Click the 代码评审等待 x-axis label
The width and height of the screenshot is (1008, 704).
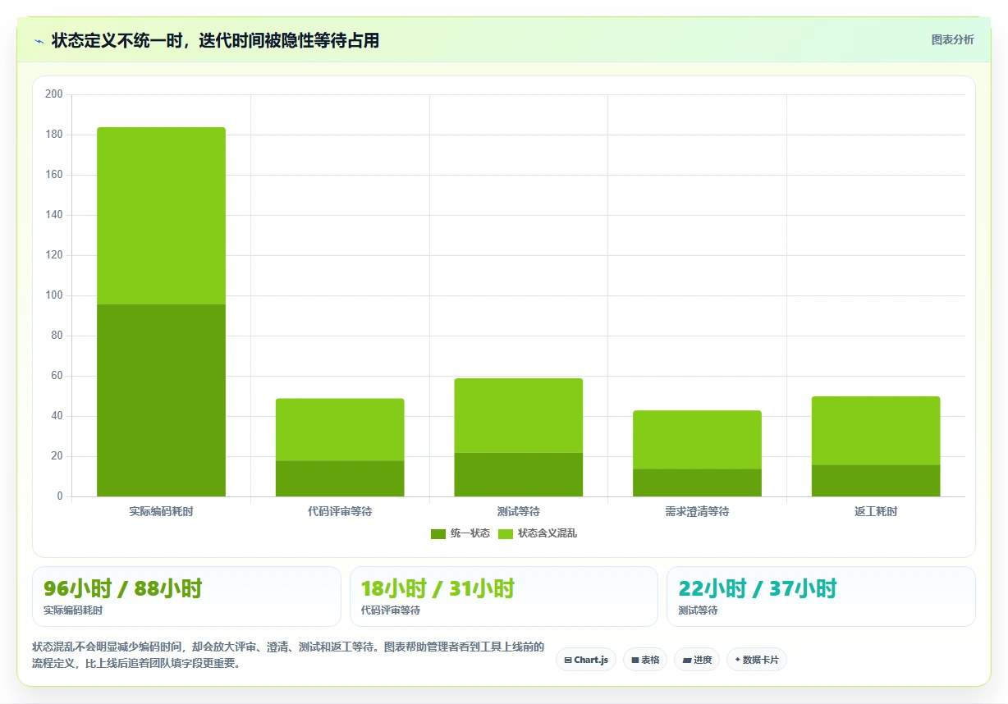tap(340, 511)
